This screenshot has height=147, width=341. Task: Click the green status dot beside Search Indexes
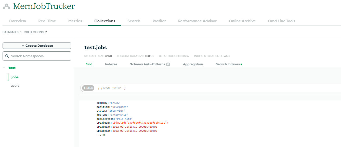(x=242, y=64)
